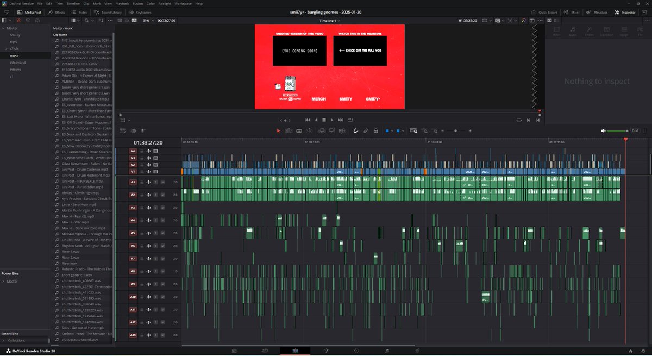This screenshot has width=652, height=356.
Task: Expand Power Bins Master
Action: click(3, 282)
